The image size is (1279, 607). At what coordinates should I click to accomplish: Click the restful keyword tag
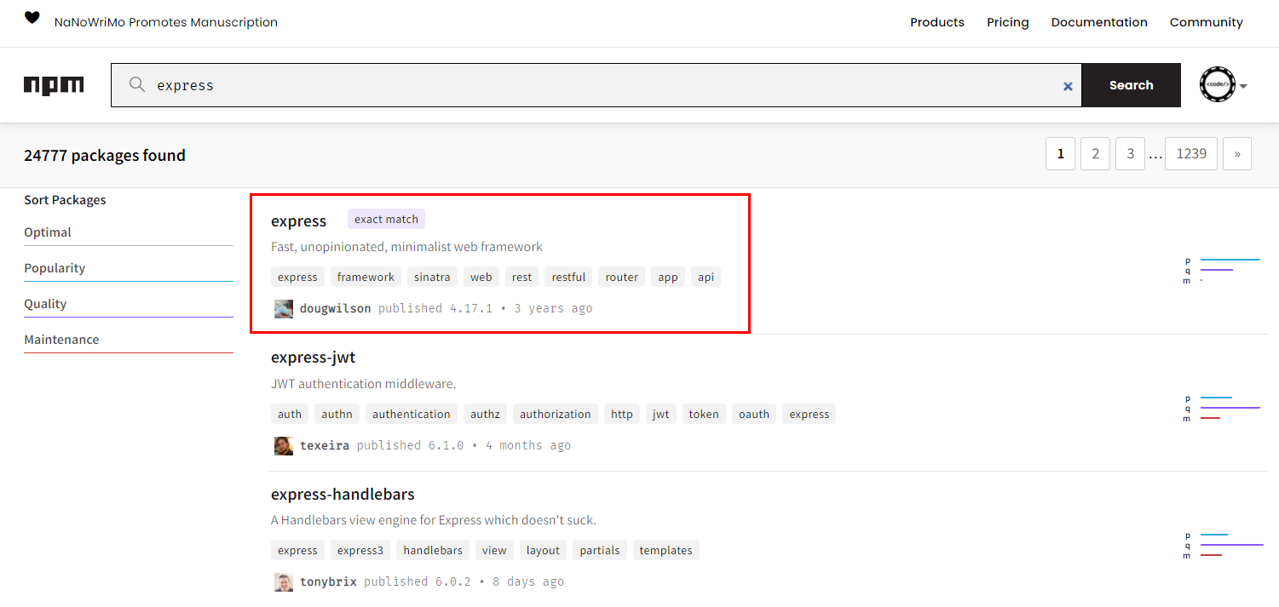pyautogui.click(x=568, y=277)
